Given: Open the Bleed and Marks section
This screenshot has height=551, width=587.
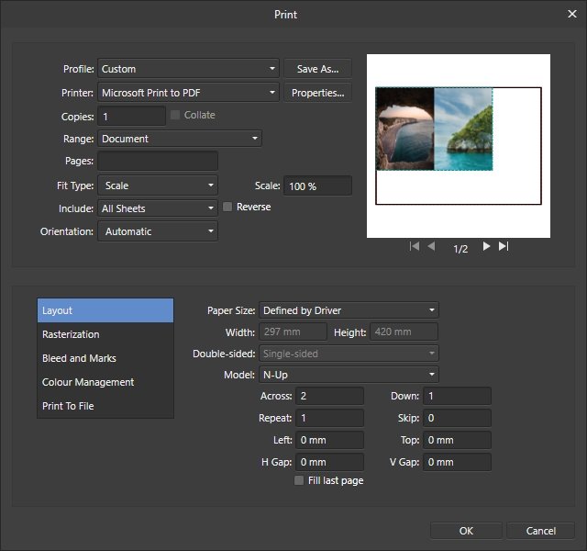Looking at the screenshot, I should [x=105, y=358].
